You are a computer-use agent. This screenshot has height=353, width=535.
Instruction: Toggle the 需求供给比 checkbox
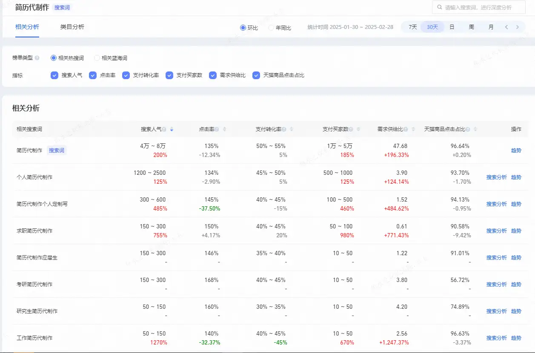212,75
